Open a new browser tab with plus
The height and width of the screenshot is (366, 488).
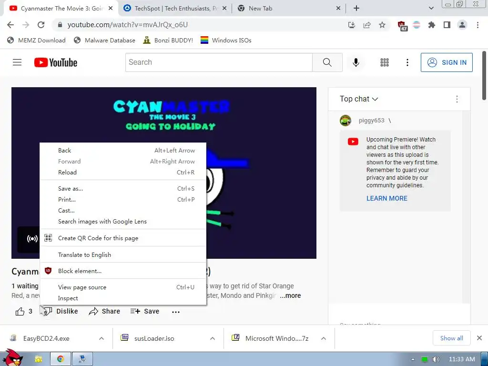[356, 9]
